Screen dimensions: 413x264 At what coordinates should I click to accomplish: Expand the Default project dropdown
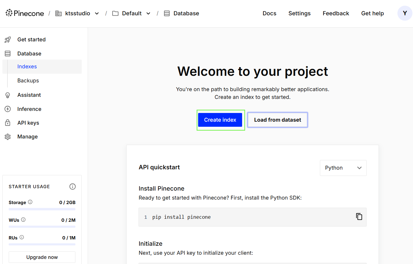[148, 13]
